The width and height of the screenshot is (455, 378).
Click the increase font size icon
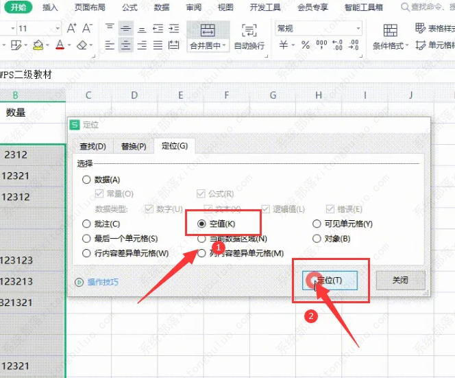(70, 29)
